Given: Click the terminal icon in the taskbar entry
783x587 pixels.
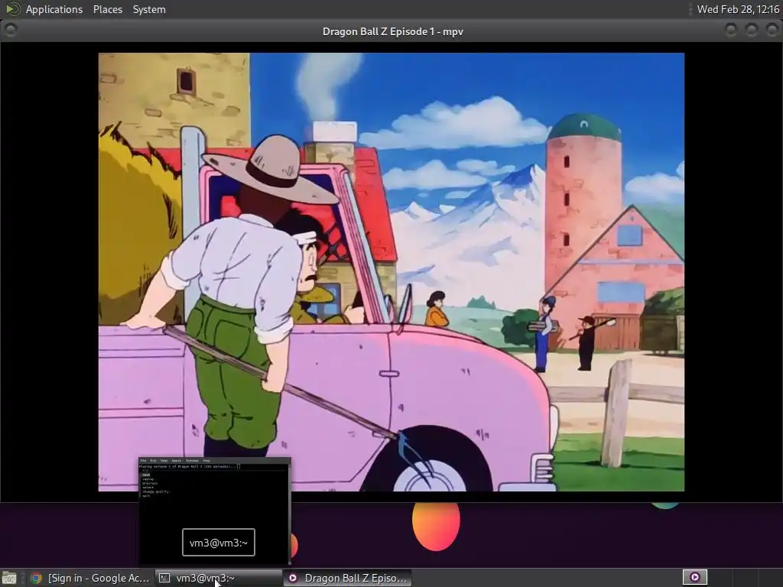Looking at the screenshot, I should 164,578.
